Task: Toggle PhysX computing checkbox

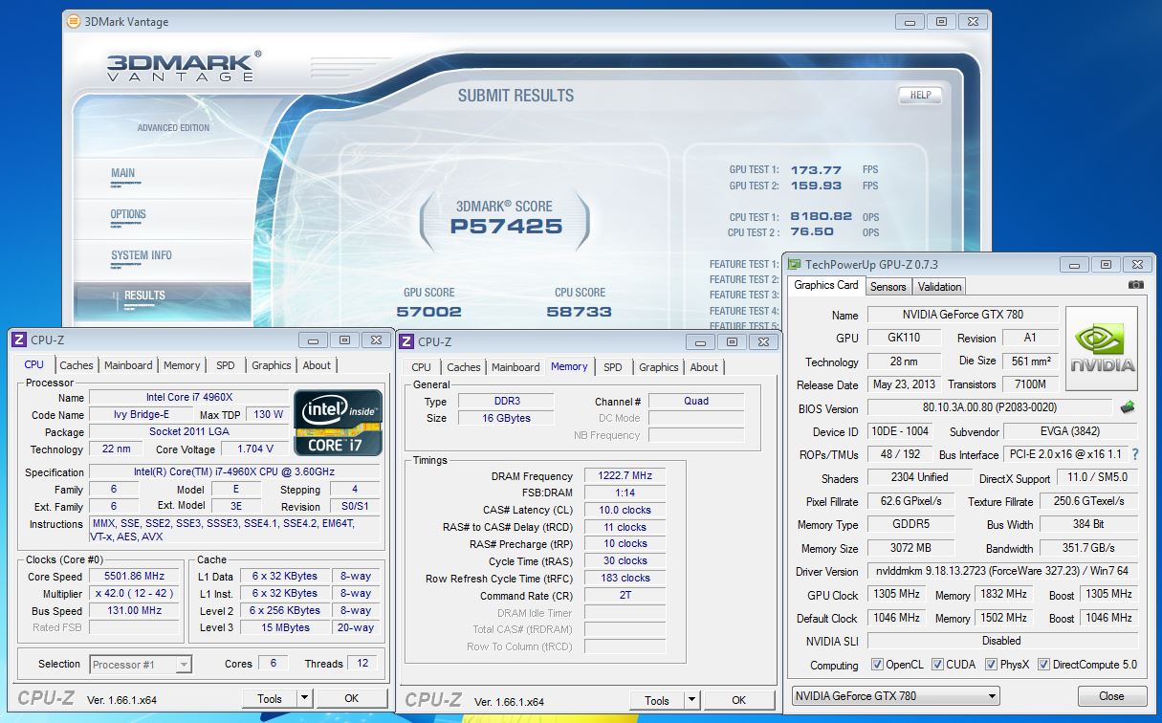Action: (x=992, y=665)
